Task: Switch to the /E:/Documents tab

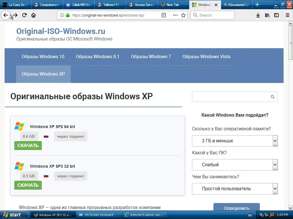Action: (x=236, y=5)
